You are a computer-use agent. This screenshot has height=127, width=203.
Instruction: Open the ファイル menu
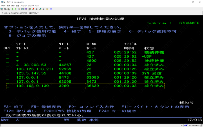tap(3, 6)
